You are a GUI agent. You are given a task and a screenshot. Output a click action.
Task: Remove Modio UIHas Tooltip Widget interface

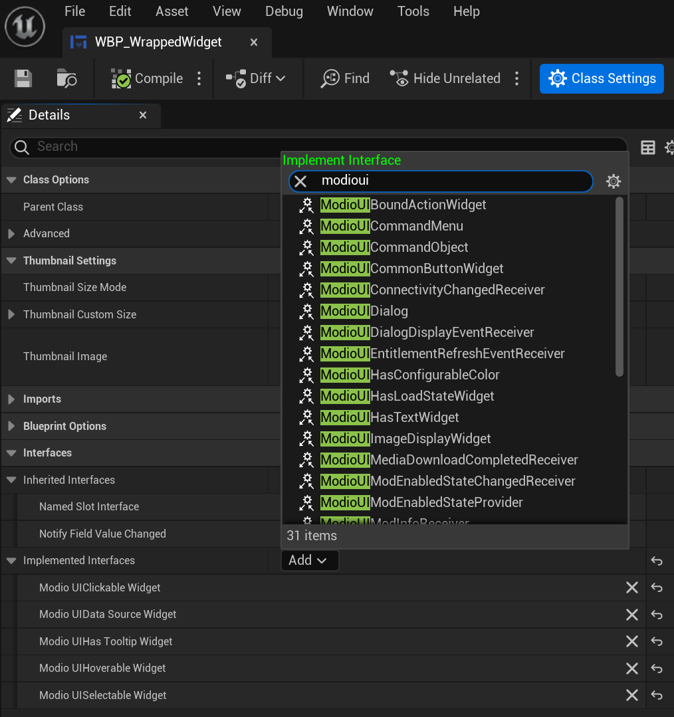pyautogui.click(x=632, y=641)
